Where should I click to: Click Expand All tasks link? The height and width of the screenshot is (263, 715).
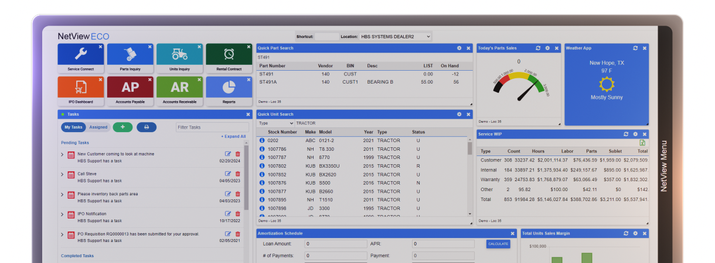pos(233,137)
